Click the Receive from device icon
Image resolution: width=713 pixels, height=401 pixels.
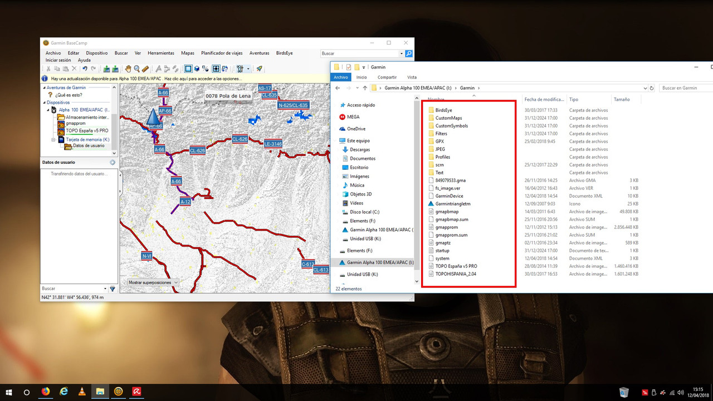point(115,69)
